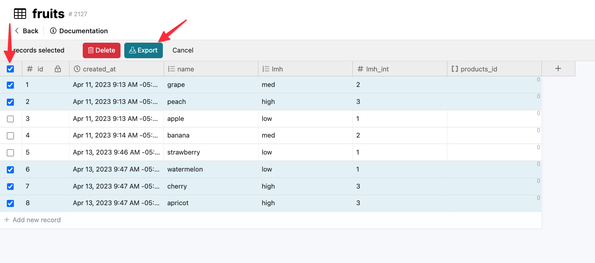Open the Documentation link
595x263 pixels.
point(79,31)
